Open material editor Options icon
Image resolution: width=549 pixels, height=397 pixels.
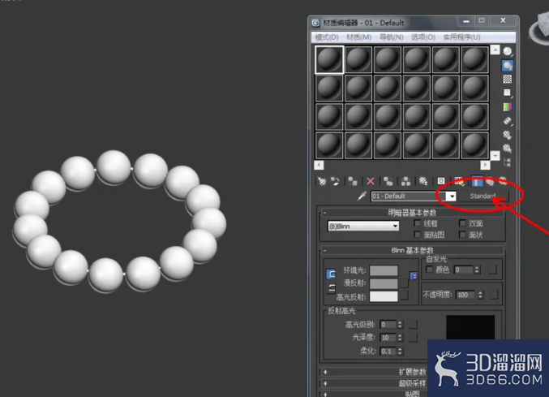[508, 135]
